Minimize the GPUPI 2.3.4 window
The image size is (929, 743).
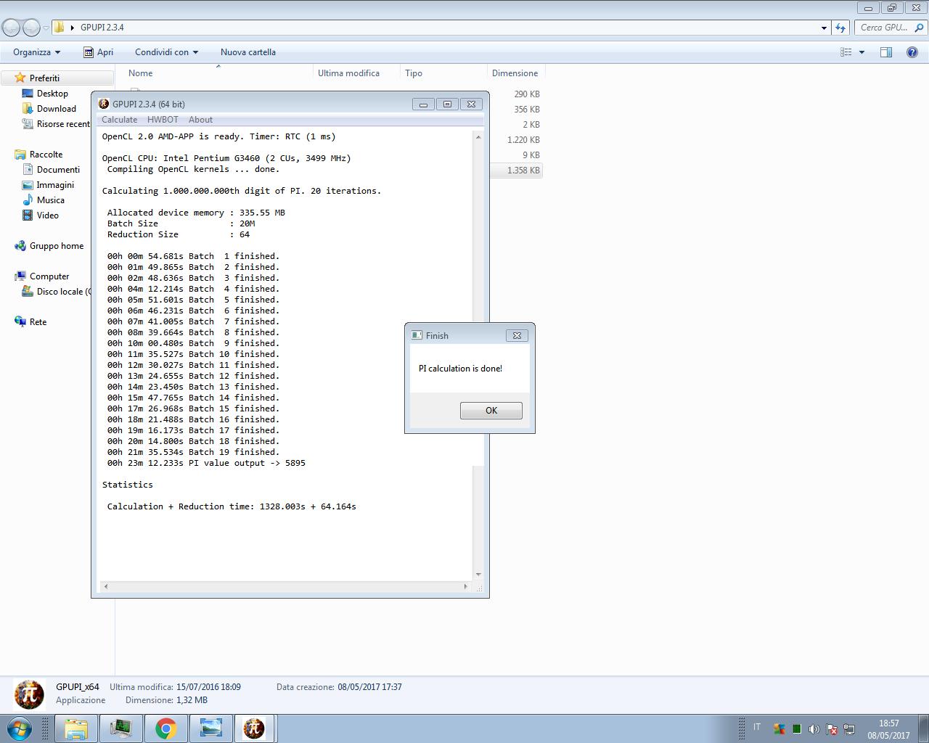click(423, 104)
